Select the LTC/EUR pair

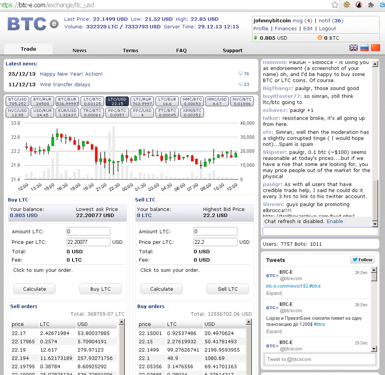click(x=167, y=101)
